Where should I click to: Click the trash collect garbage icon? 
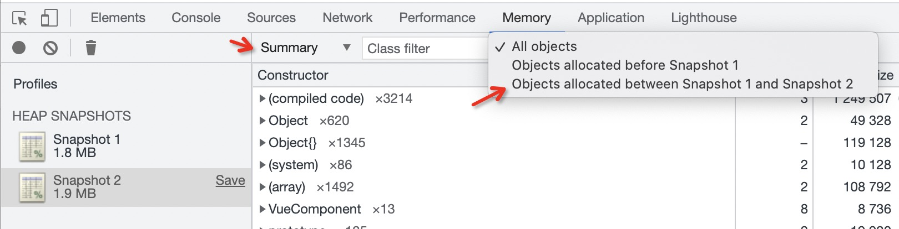91,48
